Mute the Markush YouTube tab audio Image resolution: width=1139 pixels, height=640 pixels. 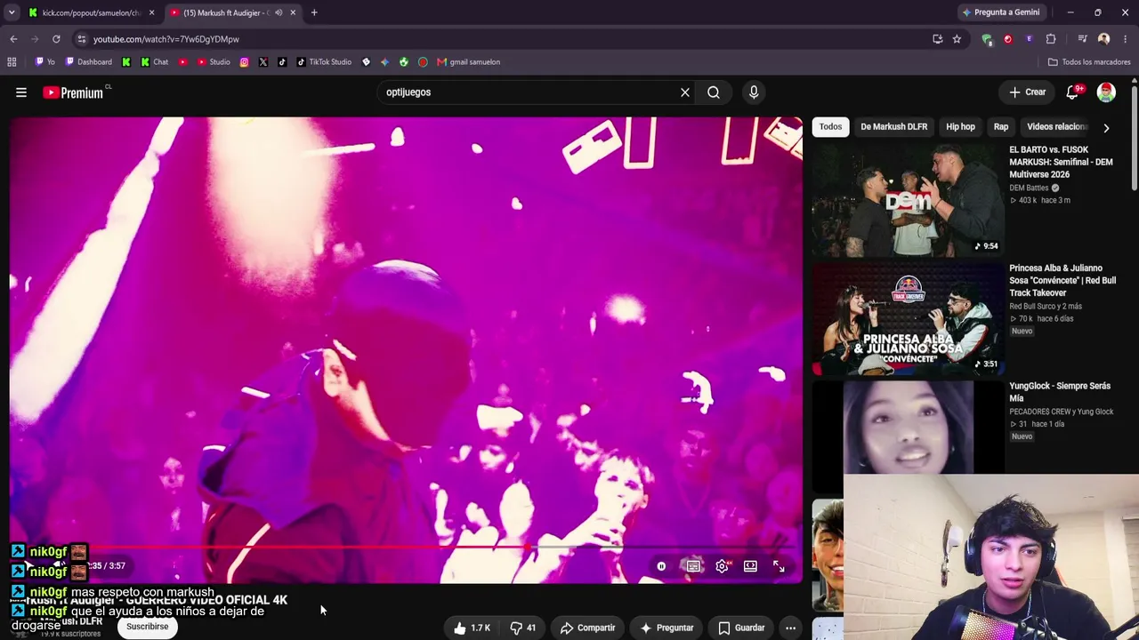coord(279,12)
